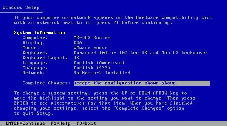
Task: Click the English (American) language value
Action: [99, 63]
